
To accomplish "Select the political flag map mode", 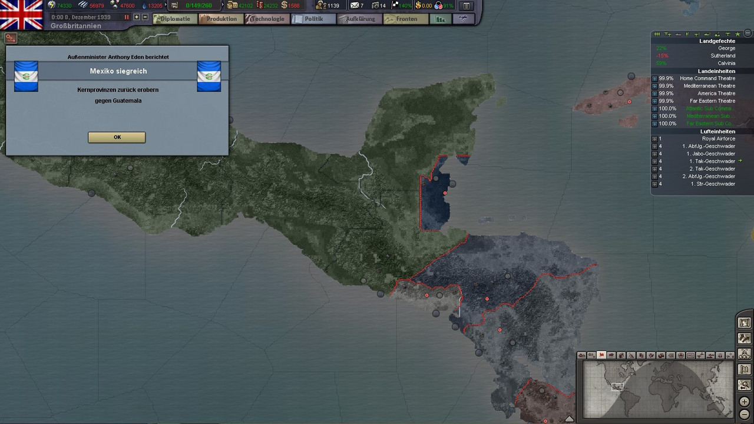I will [x=601, y=356].
